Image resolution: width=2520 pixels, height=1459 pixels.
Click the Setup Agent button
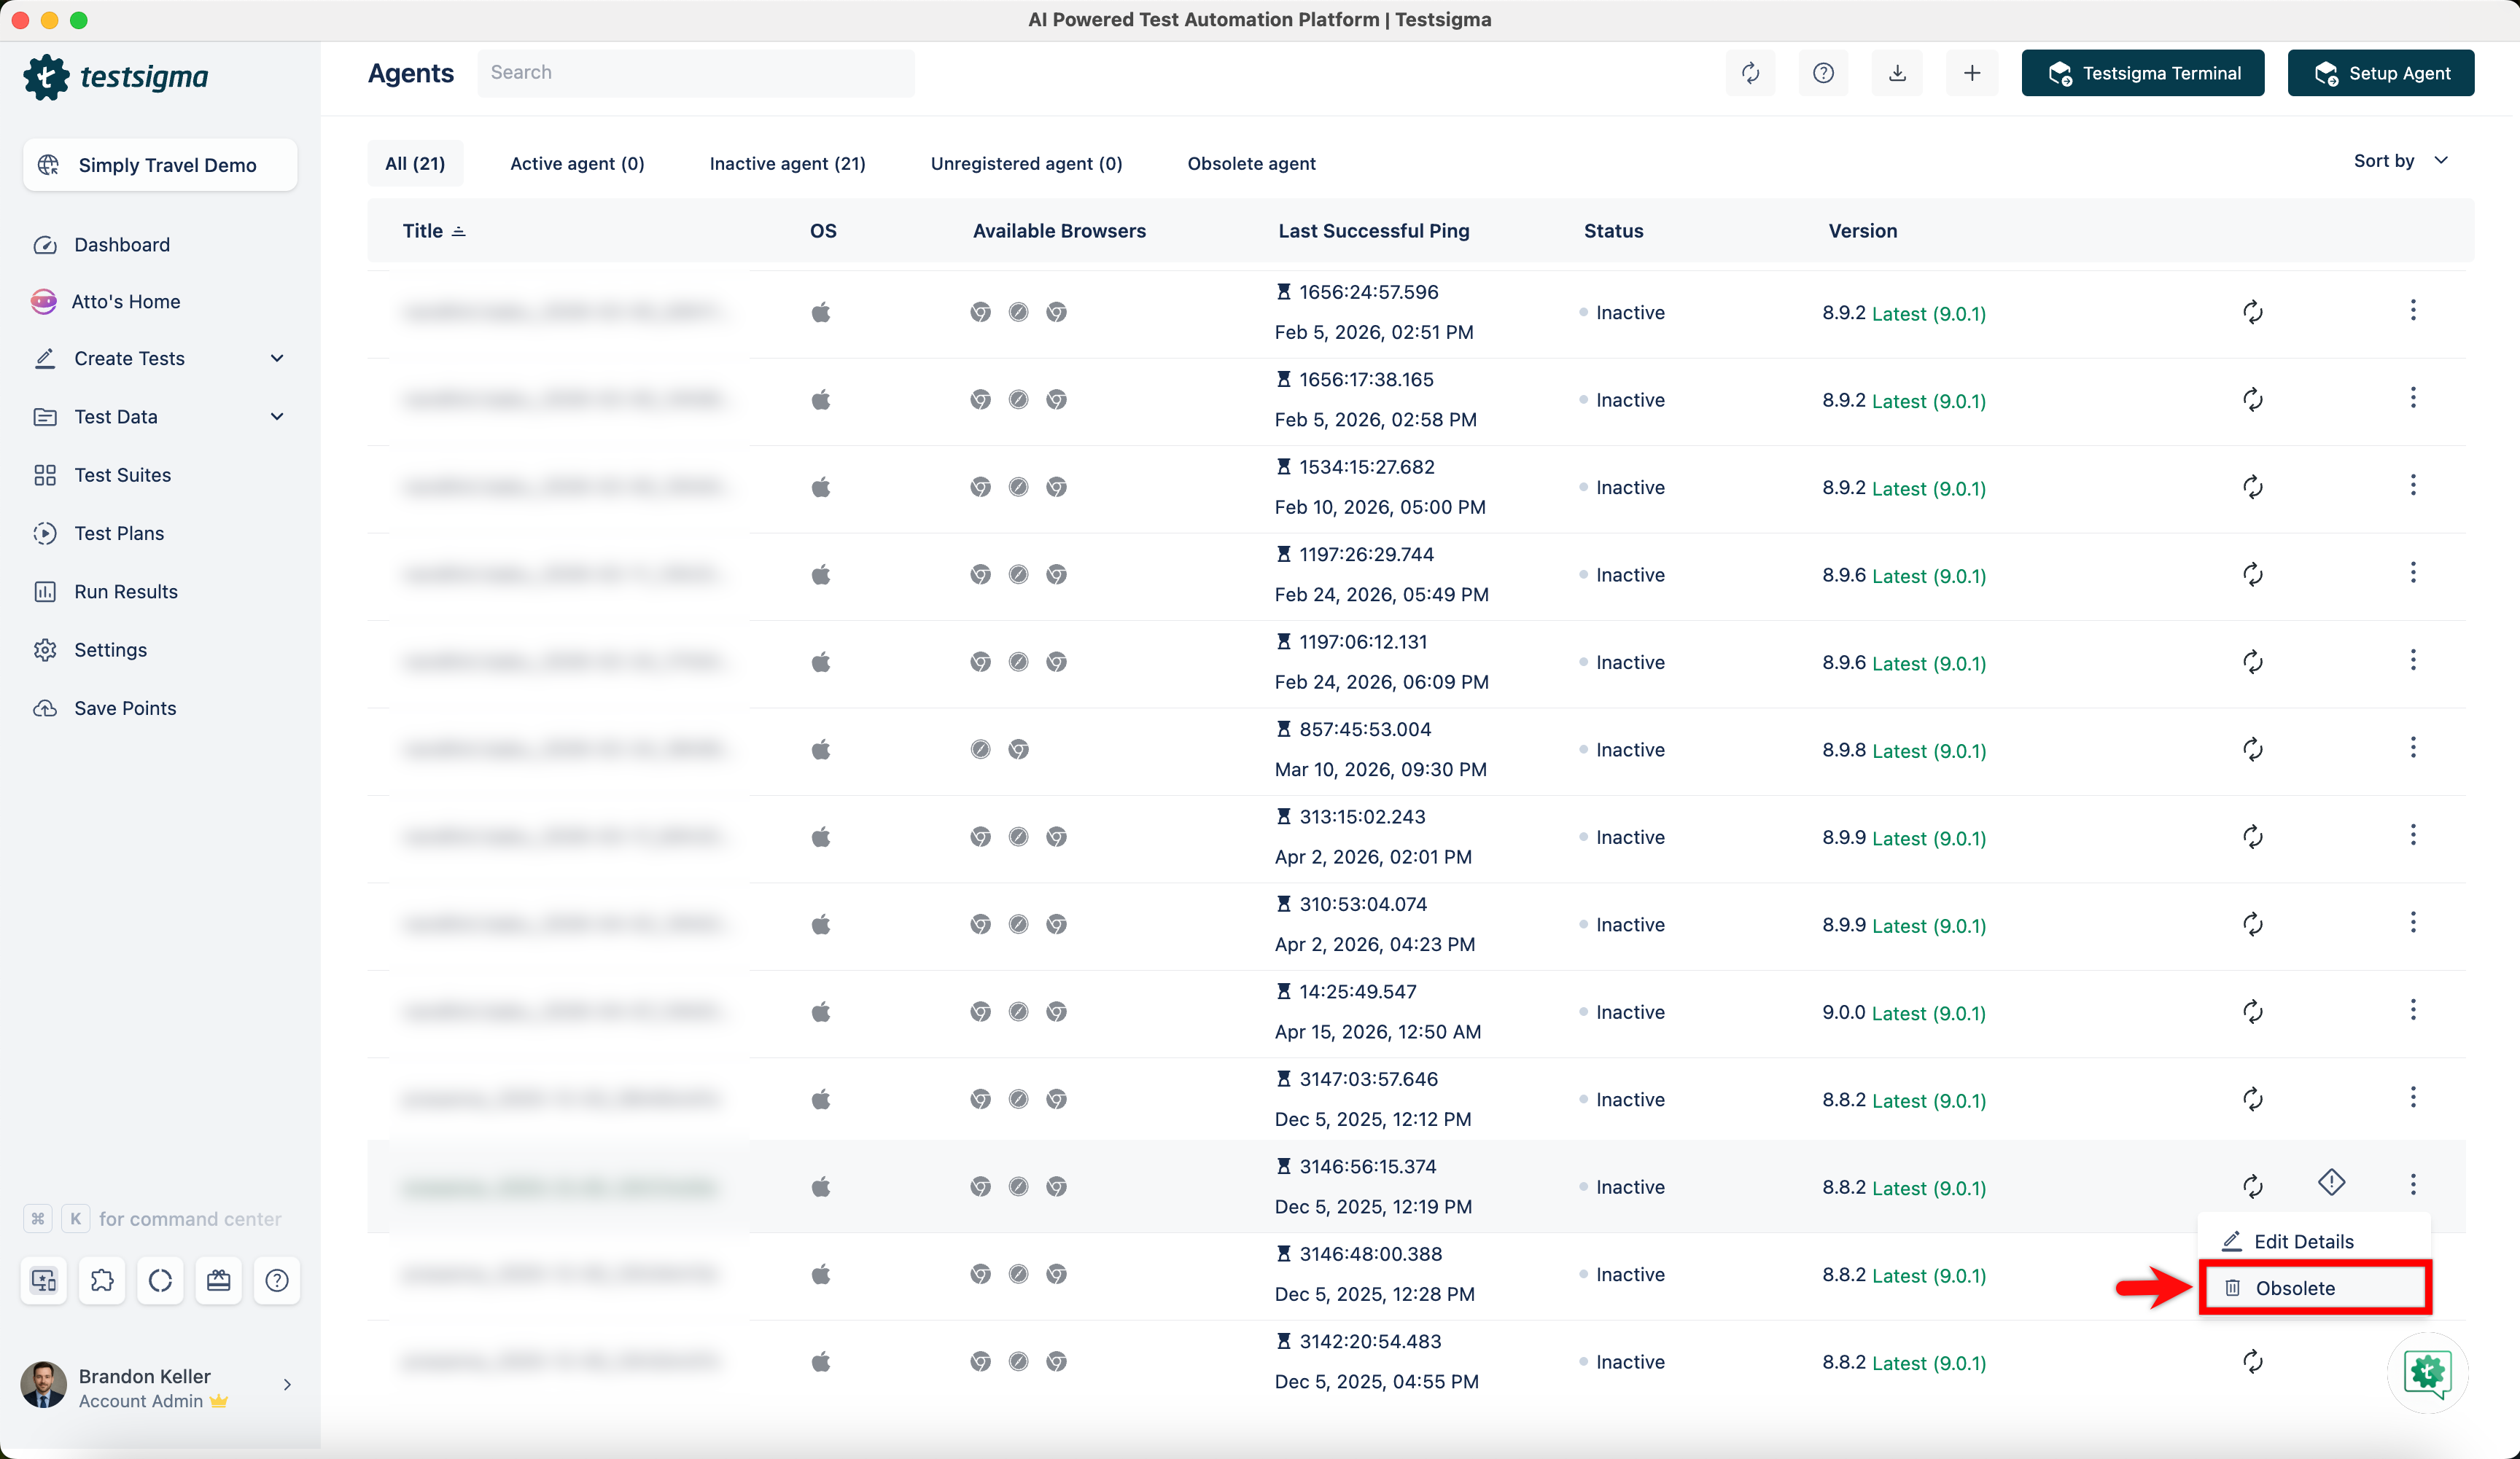2380,73
